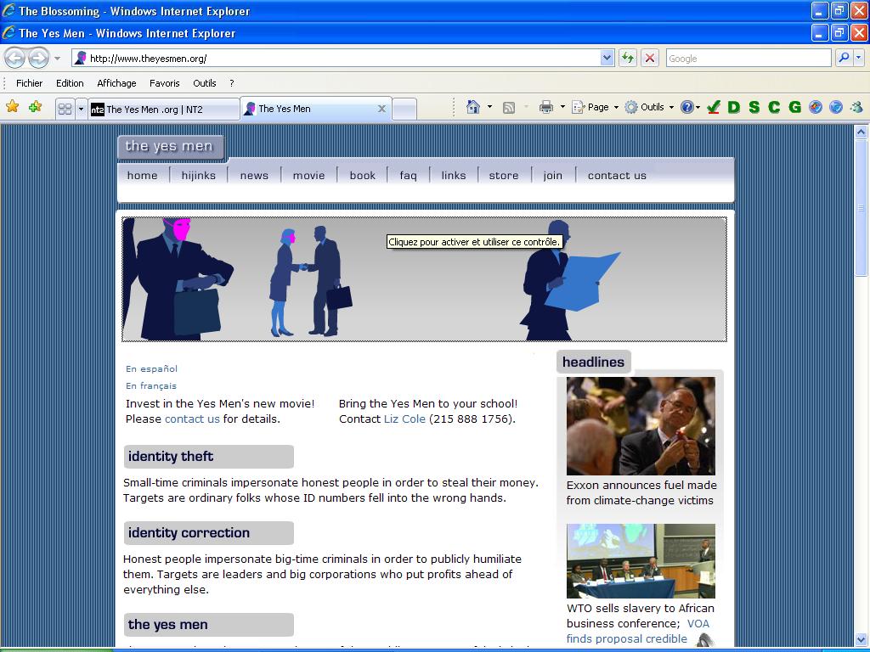870x652 pixels.
Task: Click the browser Back arrow button
Action: coord(15,58)
